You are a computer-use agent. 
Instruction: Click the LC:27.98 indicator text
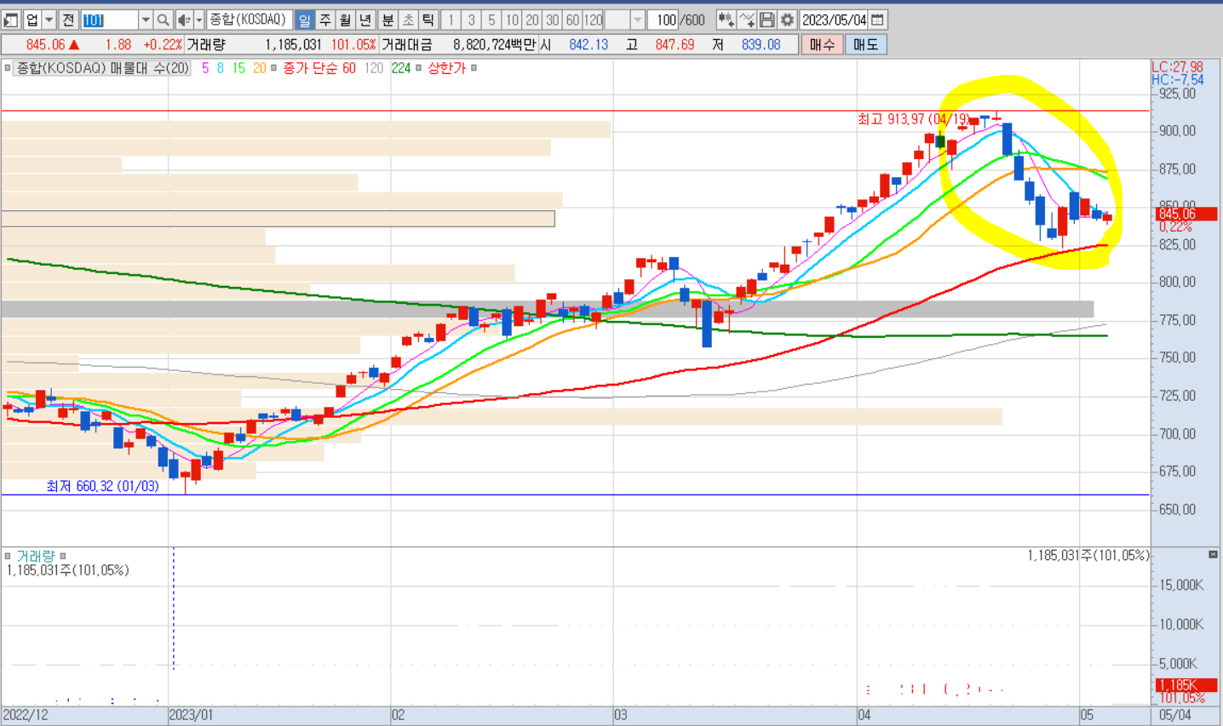click(x=1177, y=67)
